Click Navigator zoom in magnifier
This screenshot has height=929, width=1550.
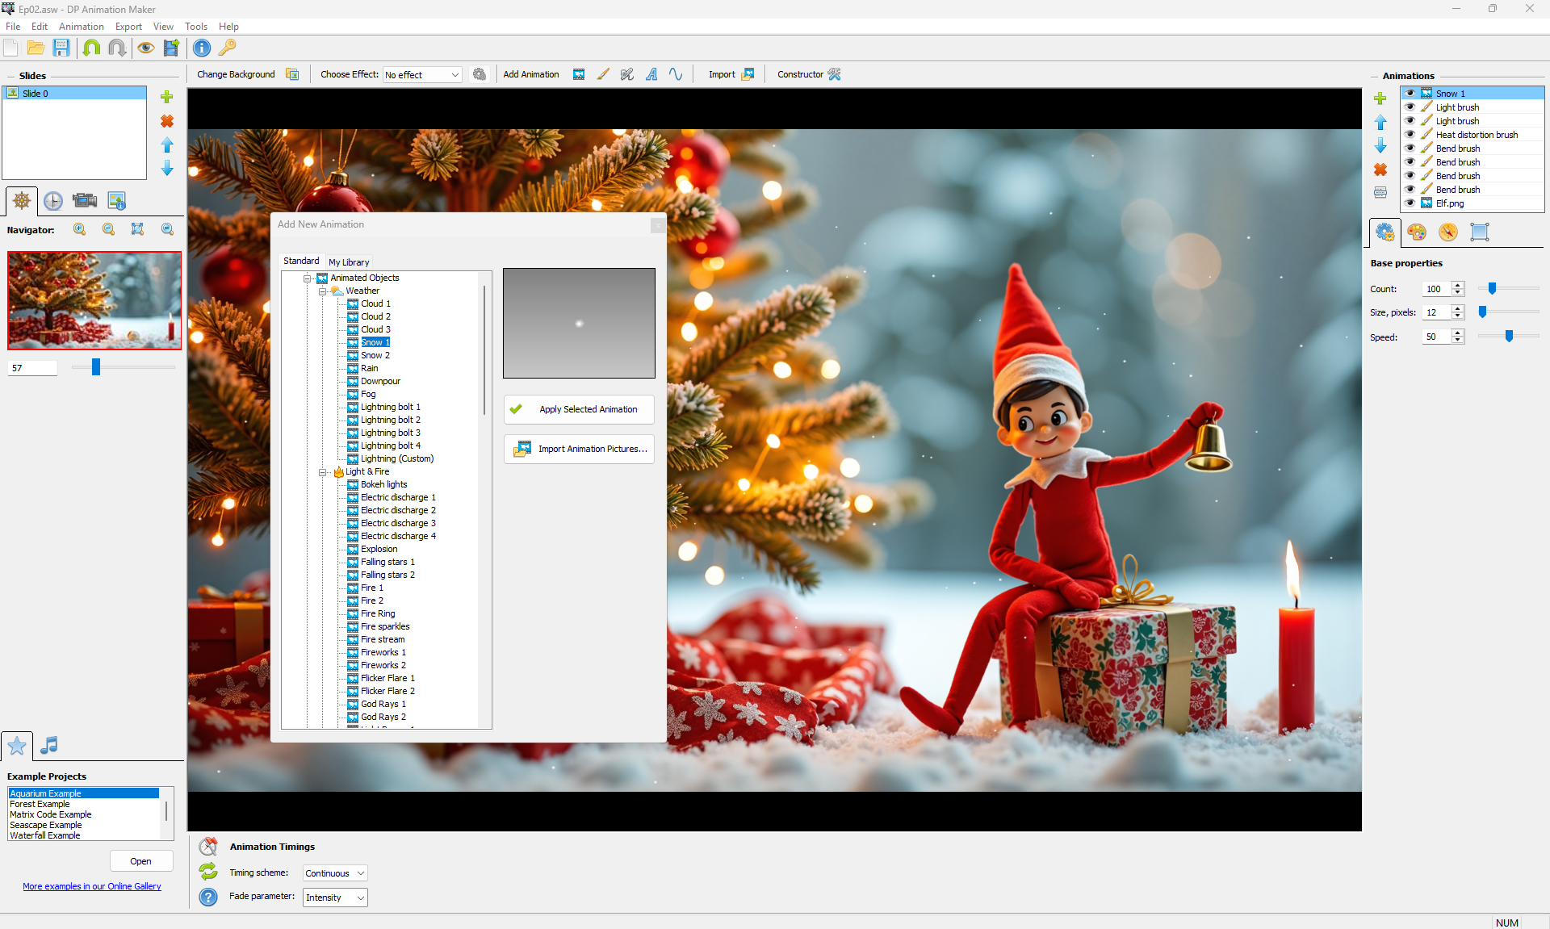coord(80,229)
